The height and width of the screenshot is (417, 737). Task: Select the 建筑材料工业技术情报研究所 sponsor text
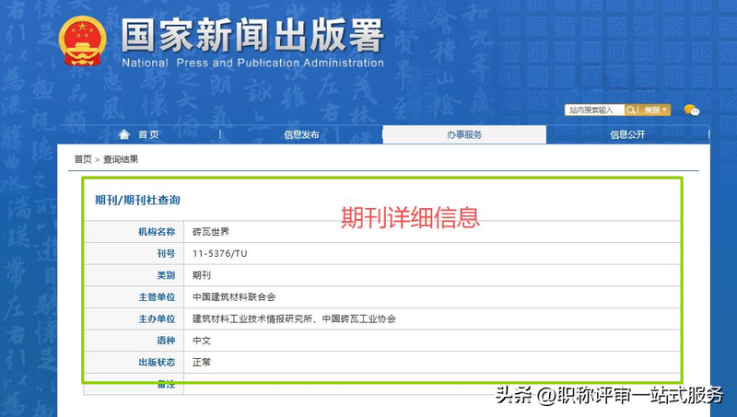click(252, 319)
